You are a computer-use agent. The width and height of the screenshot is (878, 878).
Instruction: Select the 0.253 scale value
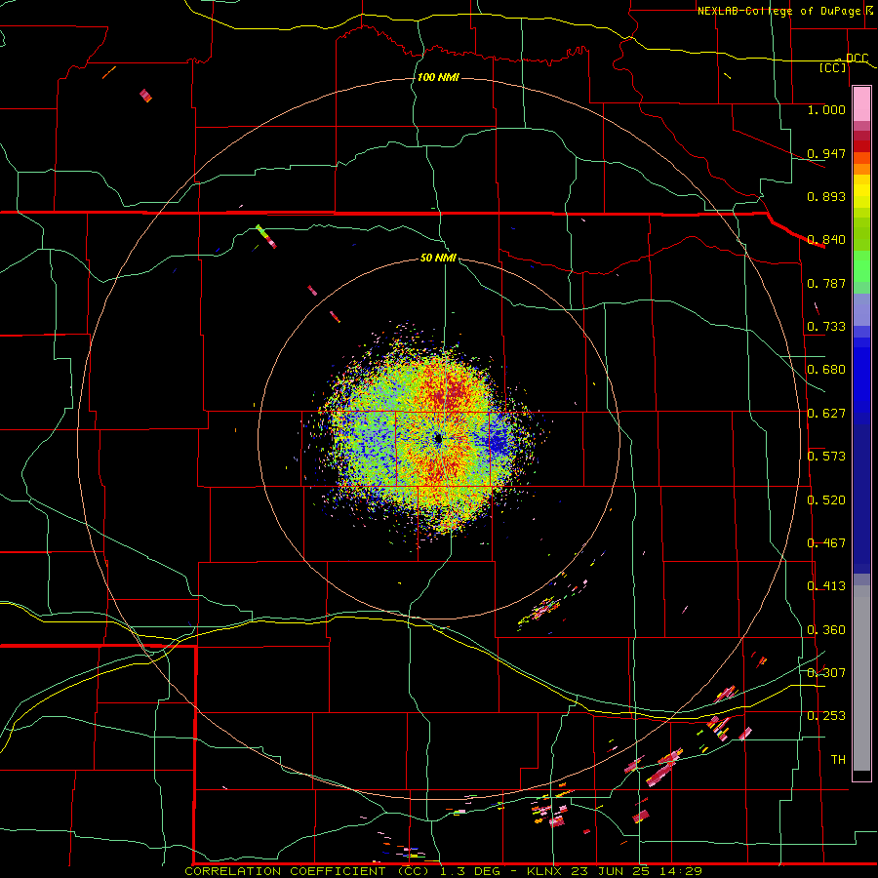point(826,716)
